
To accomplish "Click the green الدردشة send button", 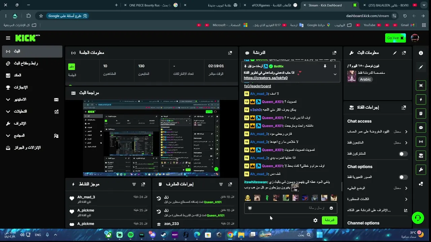I will point(329,220).
